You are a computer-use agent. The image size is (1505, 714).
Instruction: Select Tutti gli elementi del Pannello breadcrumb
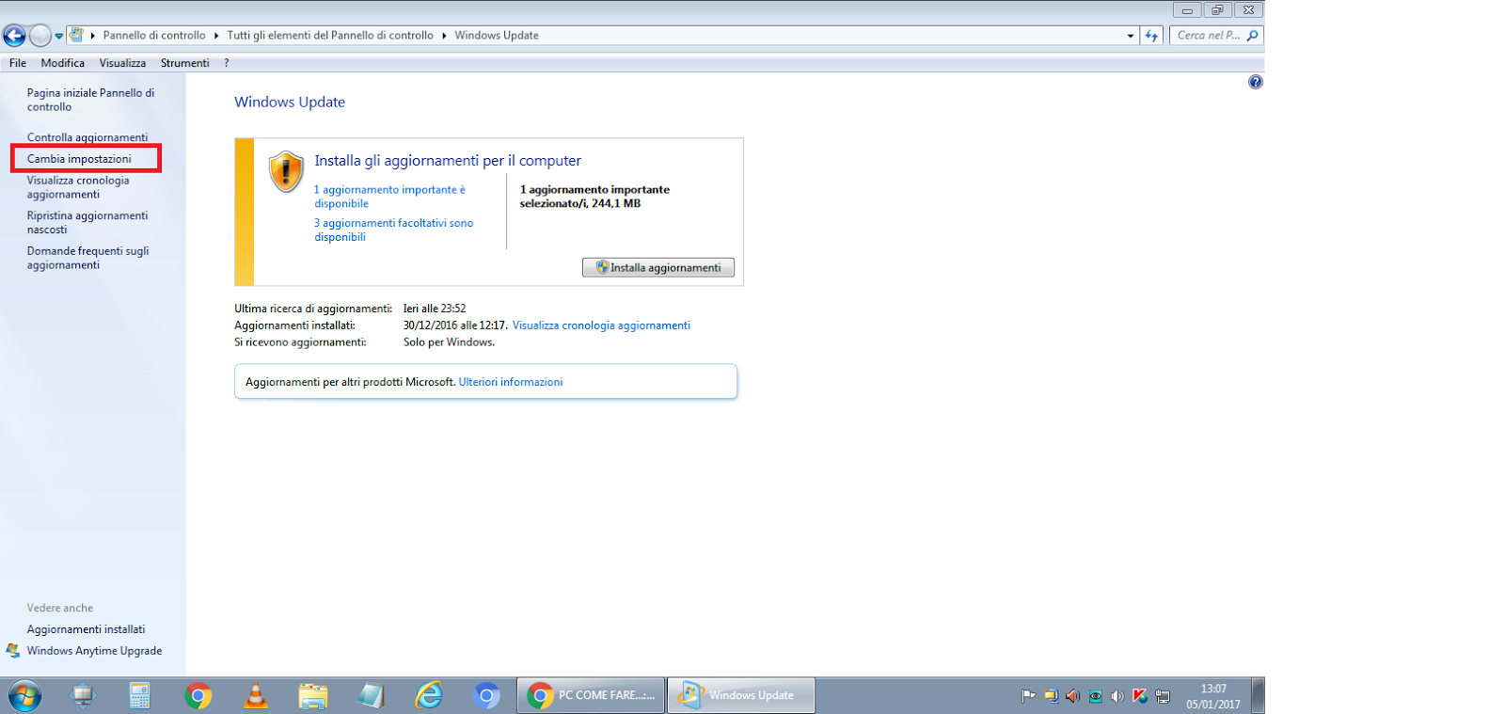pyautogui.click(x=330, y=36)
